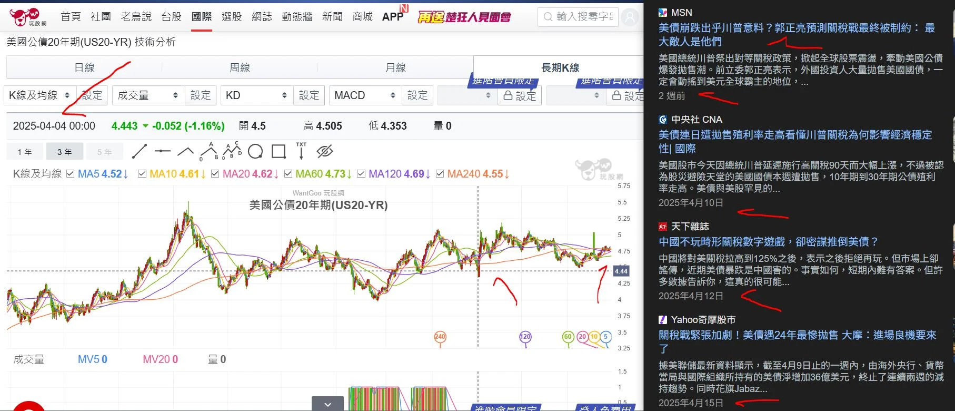Click the 天下雜誌 source icon
This screenshot has width=955, height=411.
point(663,227)
